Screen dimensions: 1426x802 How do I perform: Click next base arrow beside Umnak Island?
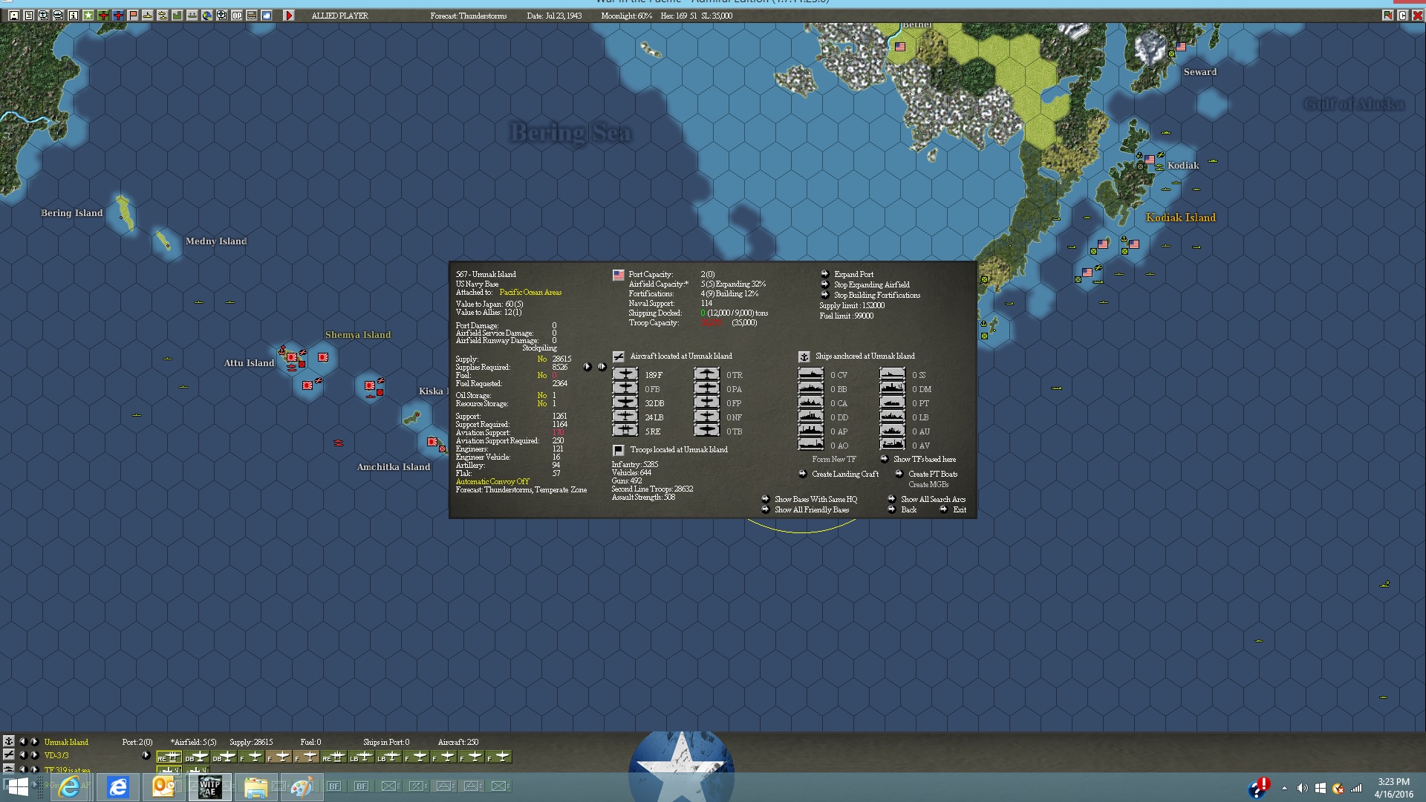coord(34,741)
